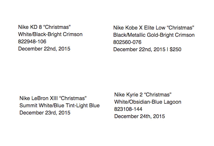The width and height of the screenshot is (214, 146).
Task: Click the $250 price text
Action: click(x=175, y=50)
